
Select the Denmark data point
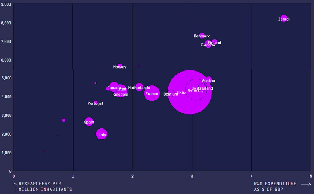tap(202, 36)
